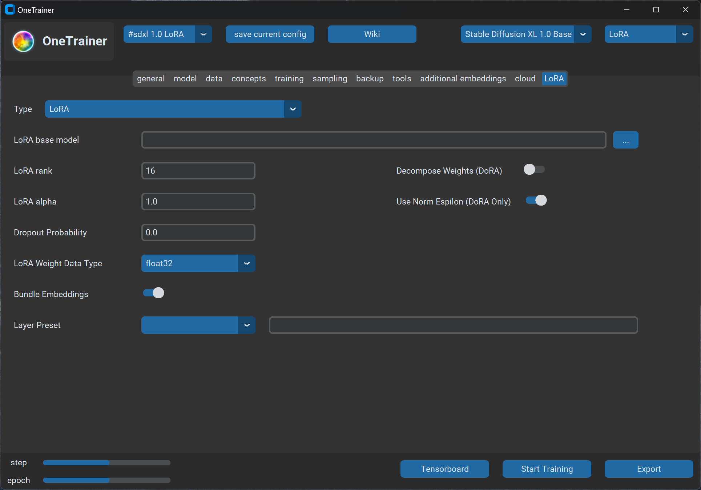Open the config preset chevron arrow
The image size is (701, 490).
pyautogui.click(x=204, y=34)
